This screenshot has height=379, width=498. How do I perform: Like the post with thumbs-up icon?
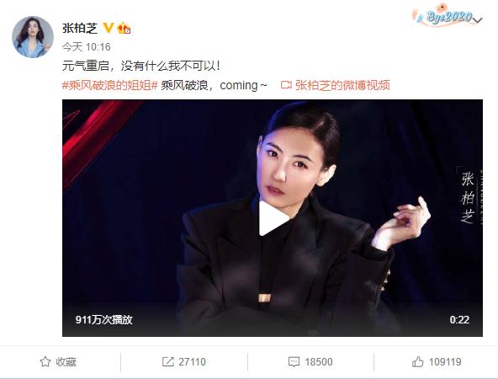(417, 362)
